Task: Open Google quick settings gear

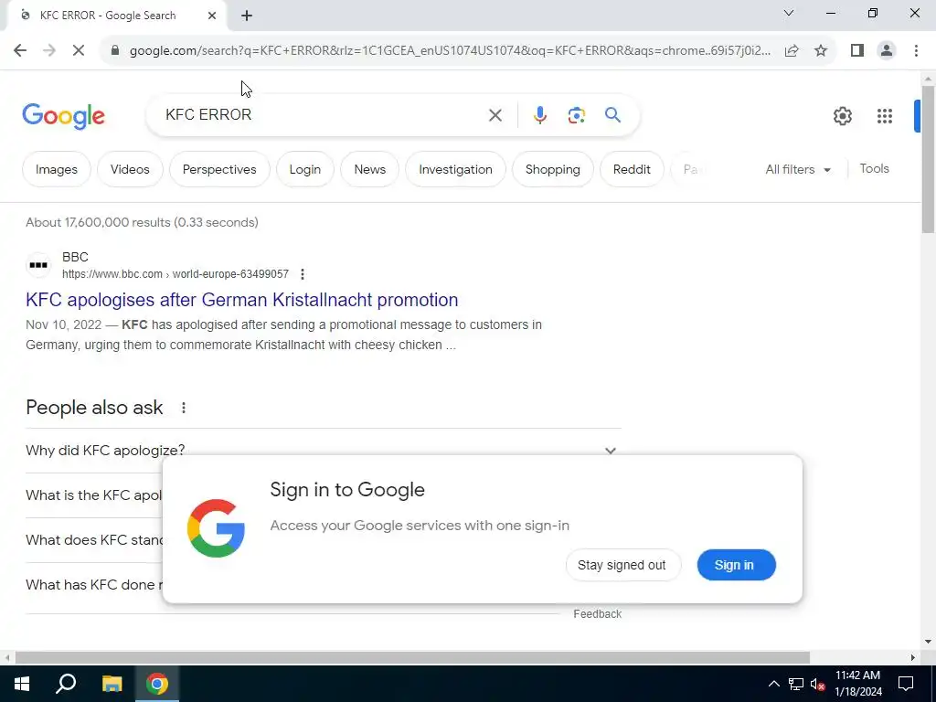Action: (x=842, y=116)
